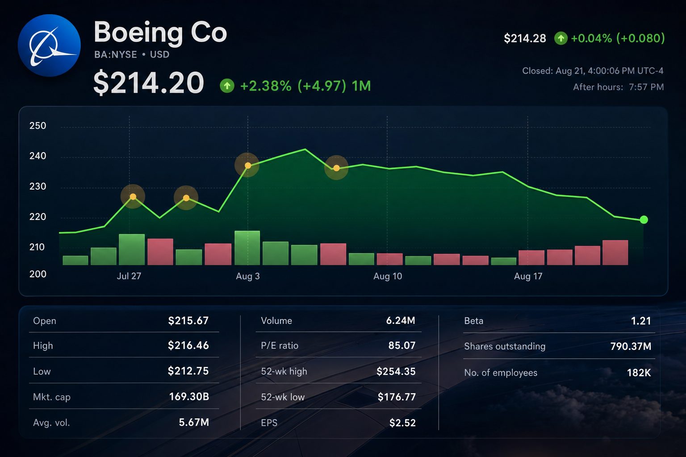
Task: Select the yellow marker on the Jul 27 gridline
Action: point(133,197)
